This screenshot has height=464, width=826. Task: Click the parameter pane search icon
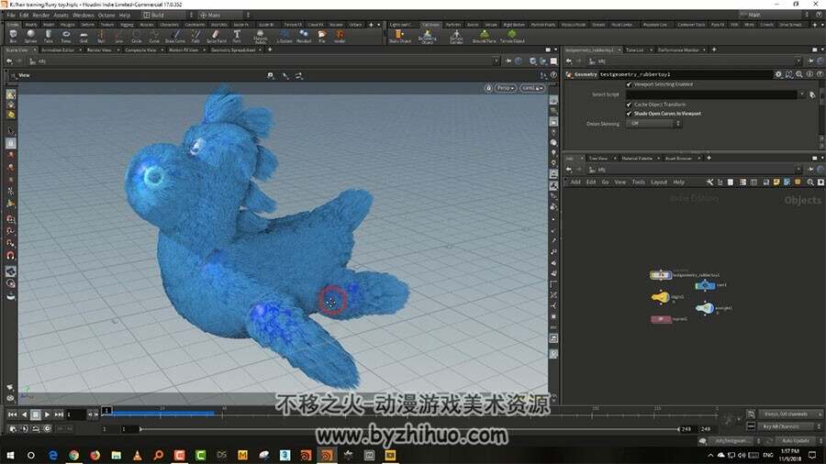click(x=799, y=74)
